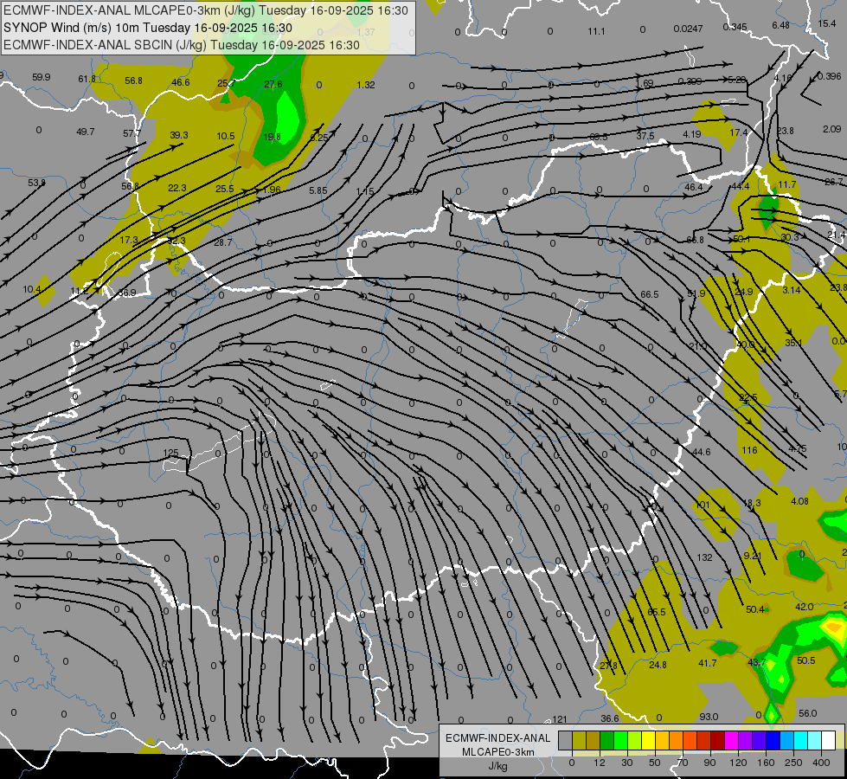
Task: Click the '9.21' value on the map
Action: [x=753, y=556]
